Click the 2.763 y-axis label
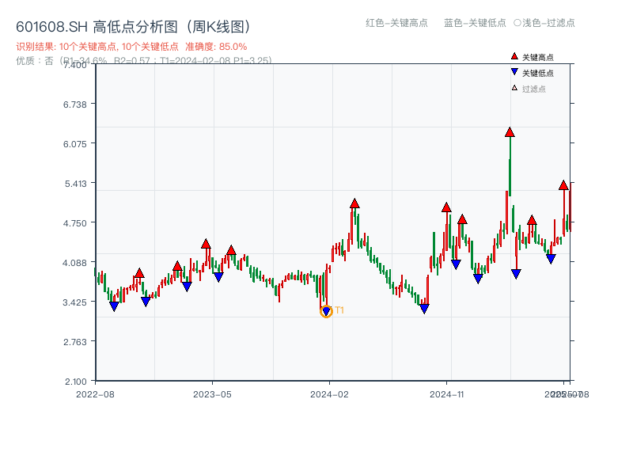 tap(74, 342)
